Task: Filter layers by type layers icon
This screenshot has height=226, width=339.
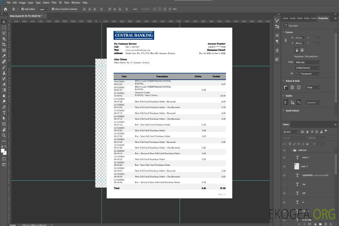Action: [x=312, y=132]
